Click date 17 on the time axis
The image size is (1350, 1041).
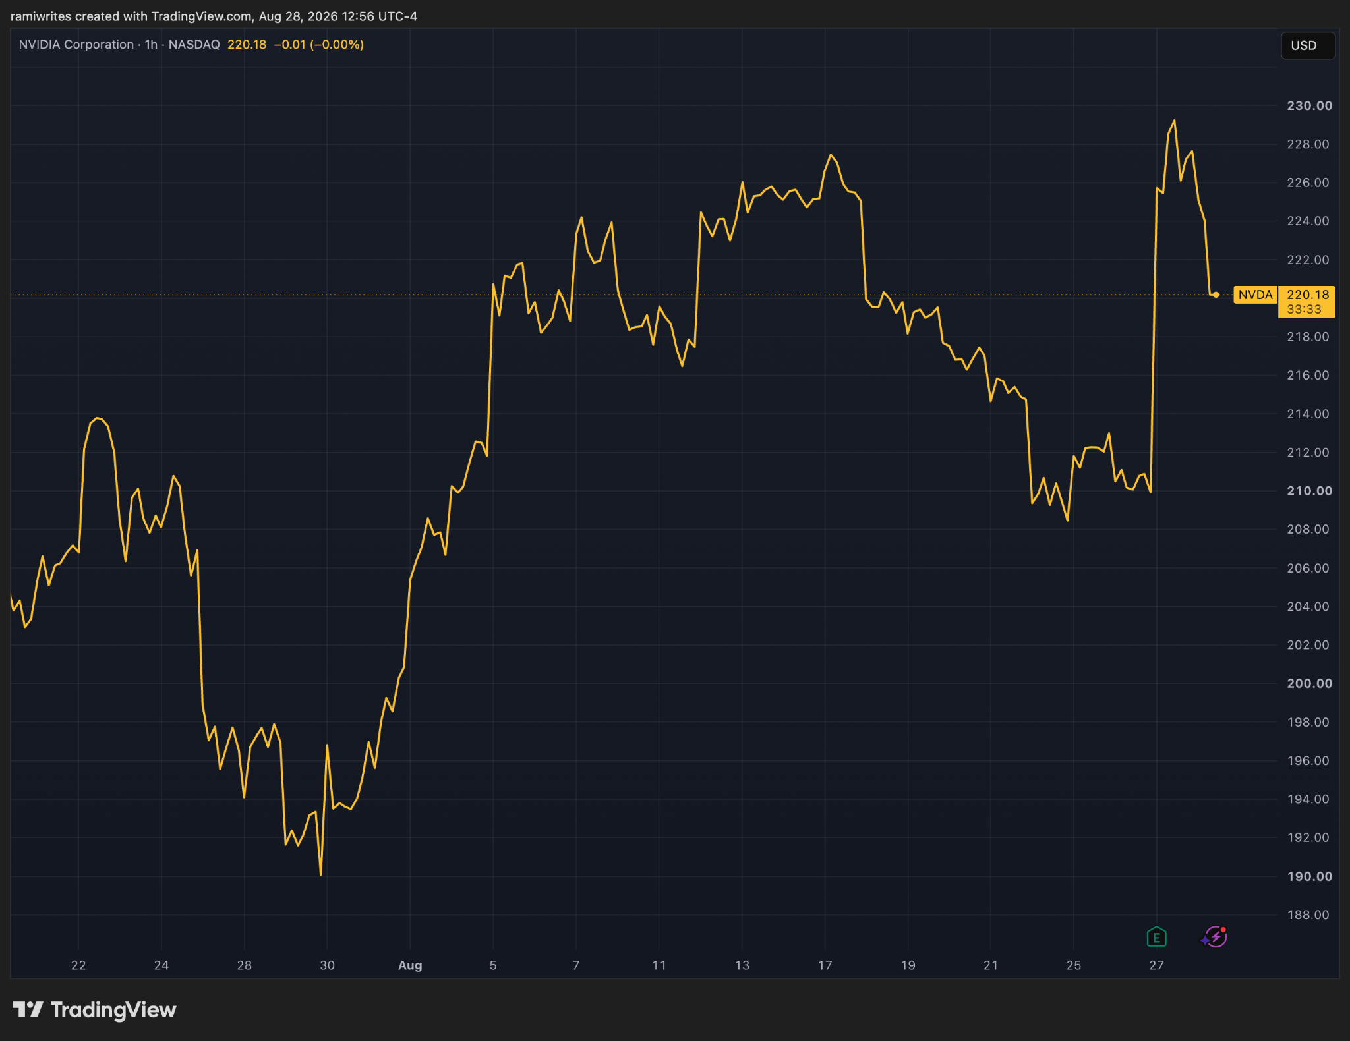point(825,965)
